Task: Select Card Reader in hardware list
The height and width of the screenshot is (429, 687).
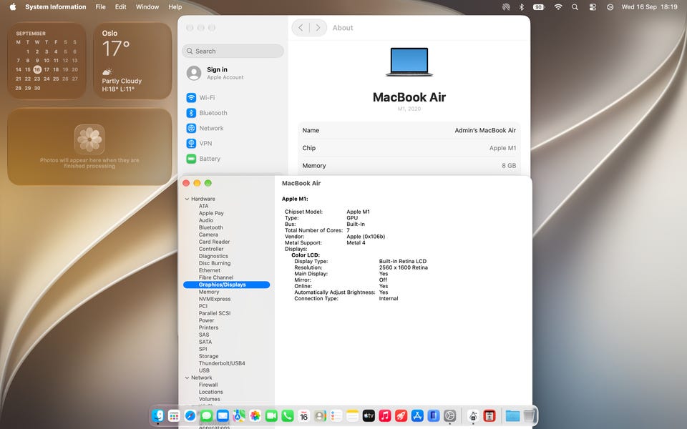Action: (x=214, y=242)
